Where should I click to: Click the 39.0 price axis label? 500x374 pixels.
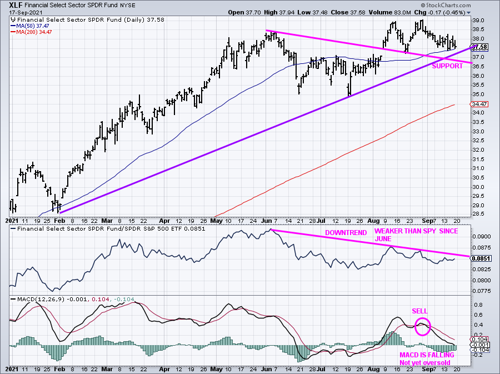(479, 20)
